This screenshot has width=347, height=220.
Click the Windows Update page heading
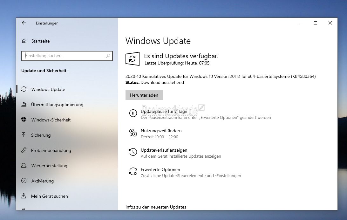click(x=158, y=41)
